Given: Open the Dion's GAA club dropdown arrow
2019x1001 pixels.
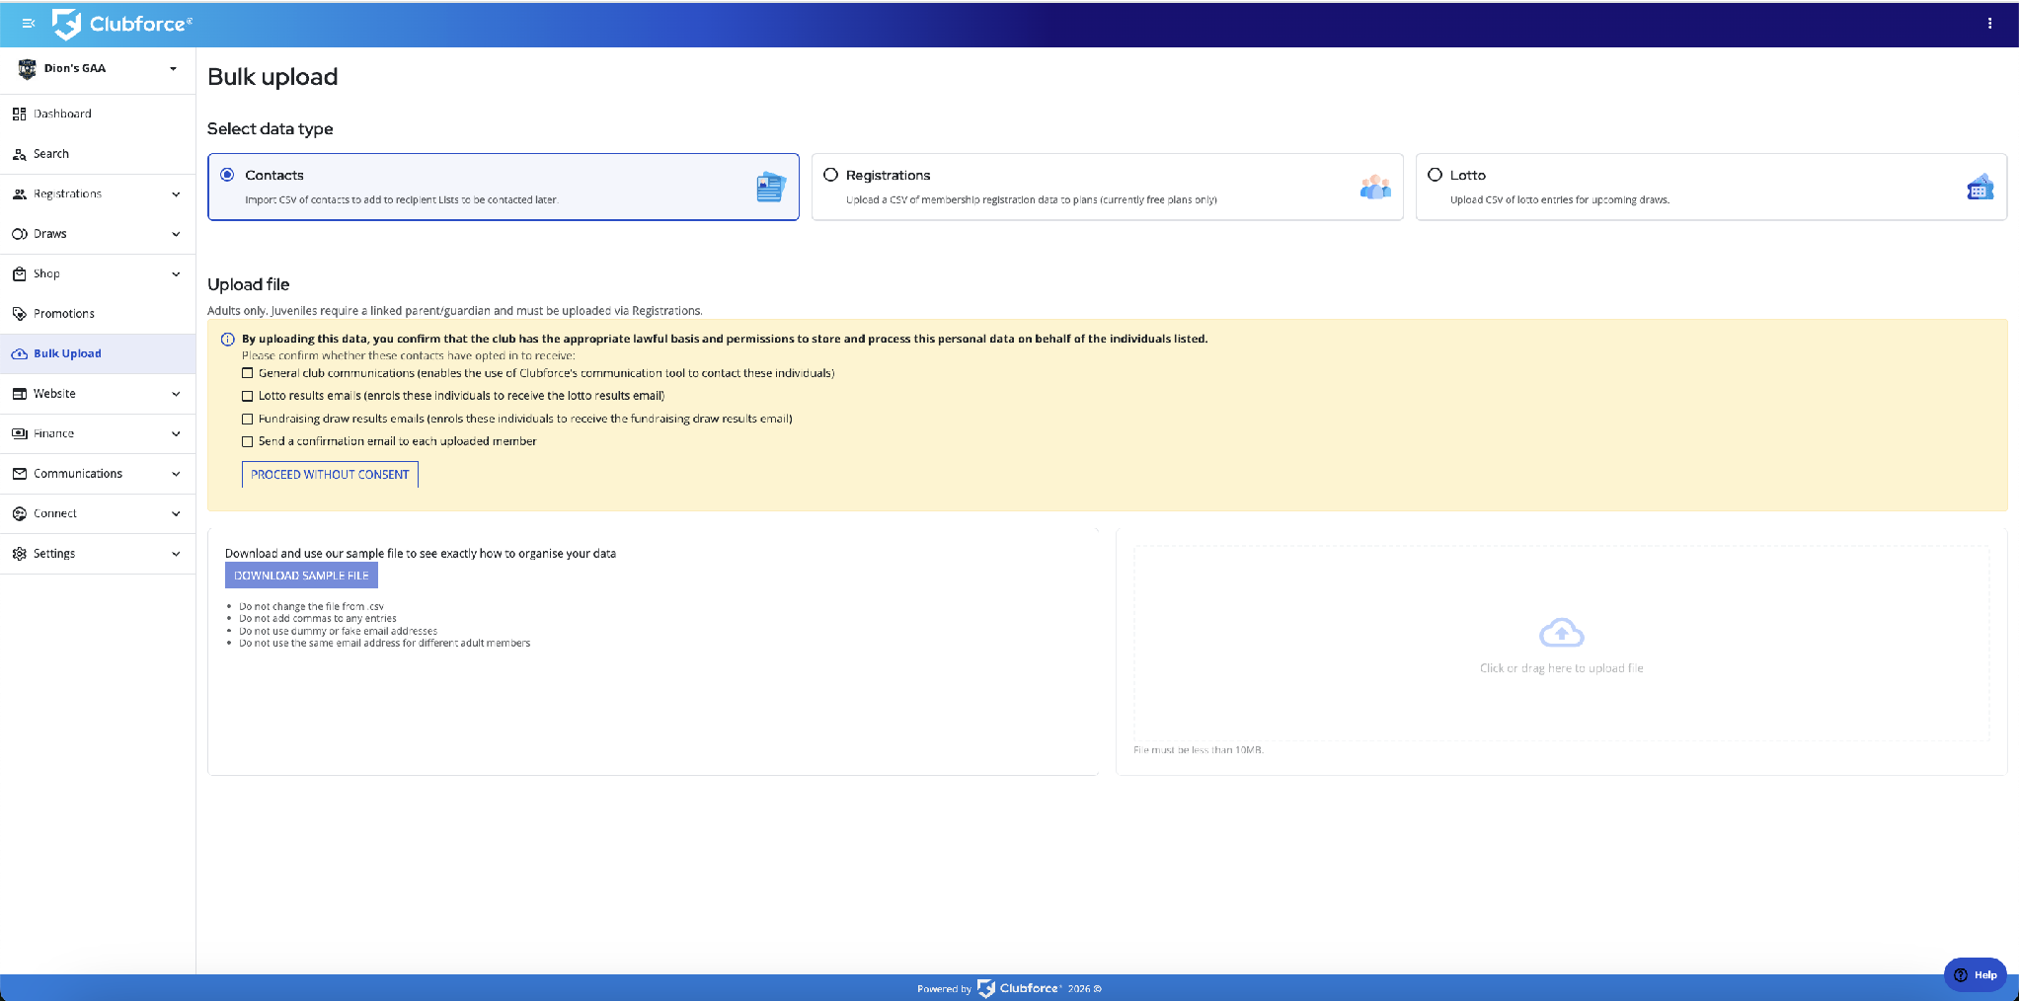Looking at the screenshot, I should click(174, 69).
